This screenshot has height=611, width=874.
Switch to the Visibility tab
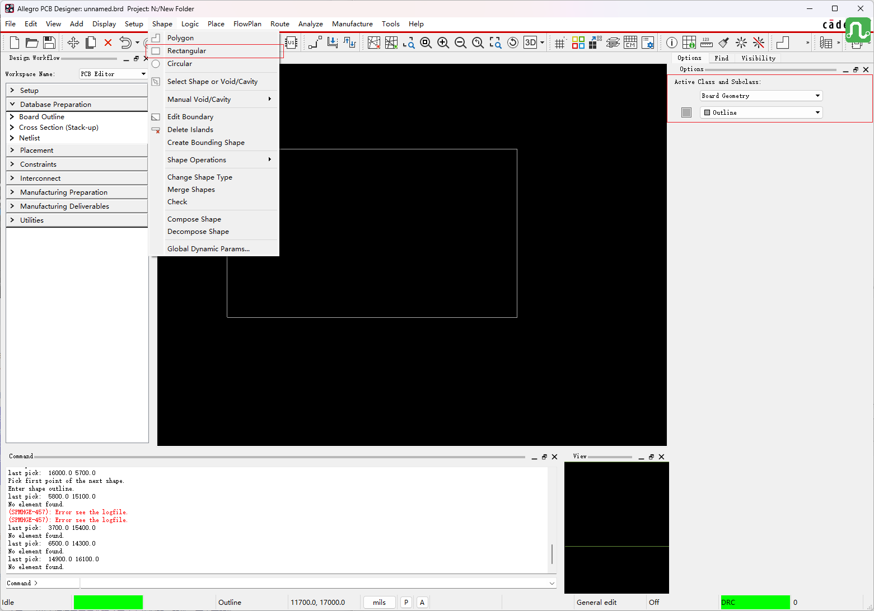click(x=759, y=58)
